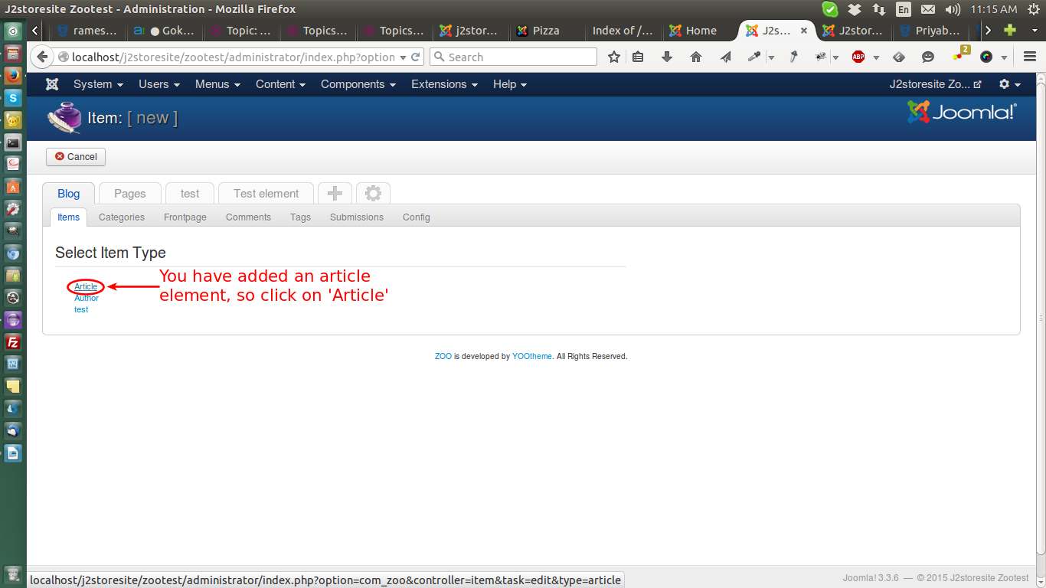Screen dimensions: 1046x588
Task: Switch to the Pizza browser tab
Action: 547,31
